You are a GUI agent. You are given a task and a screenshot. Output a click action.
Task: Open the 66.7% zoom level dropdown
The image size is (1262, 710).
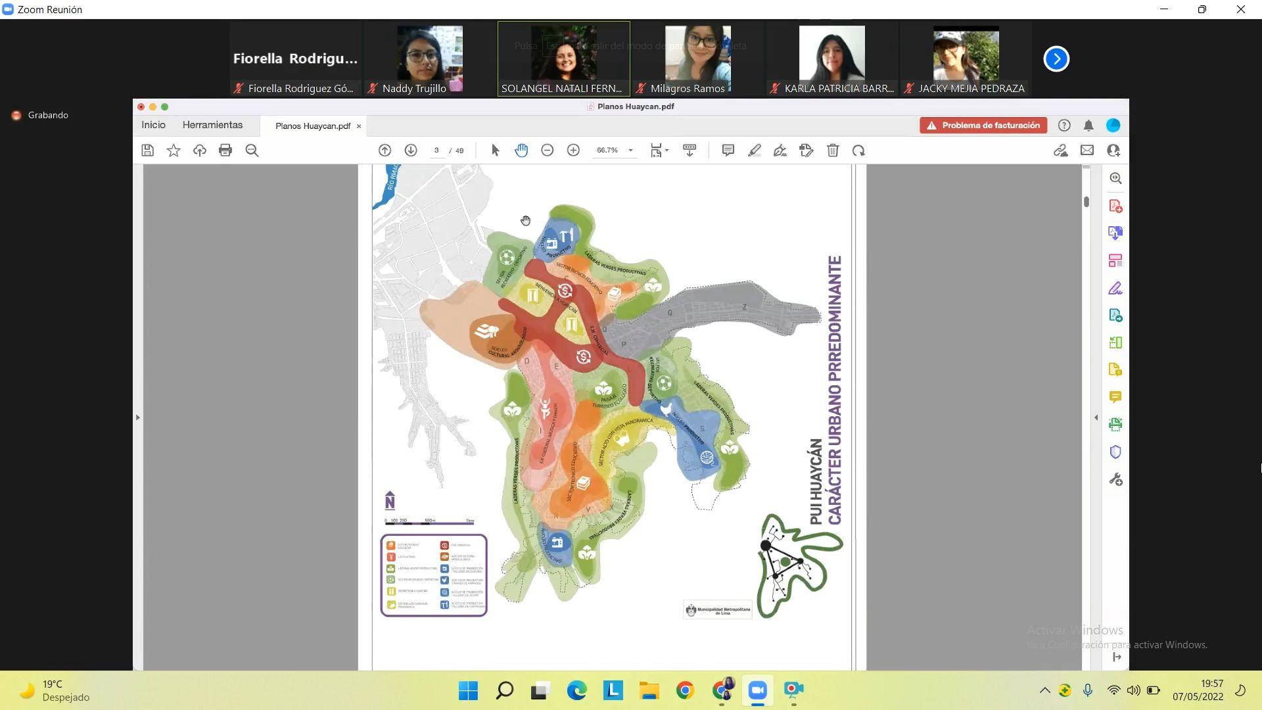630,151
